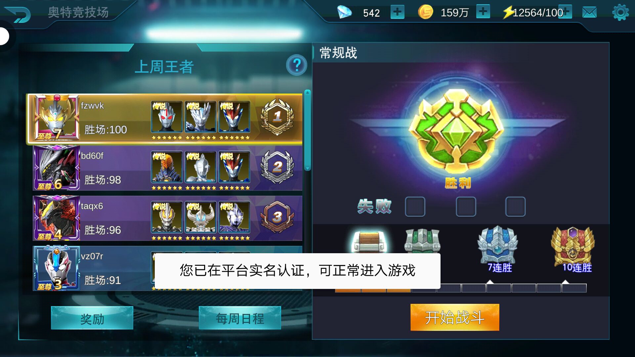Select the 常规战 tab header
The width and height of the screenshot is (635, 357).
click(x=338, y=53)
